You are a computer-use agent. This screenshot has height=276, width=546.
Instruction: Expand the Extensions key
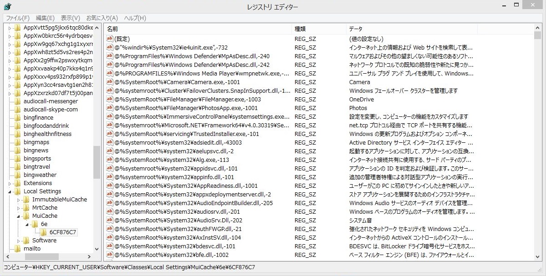[10, 183]
